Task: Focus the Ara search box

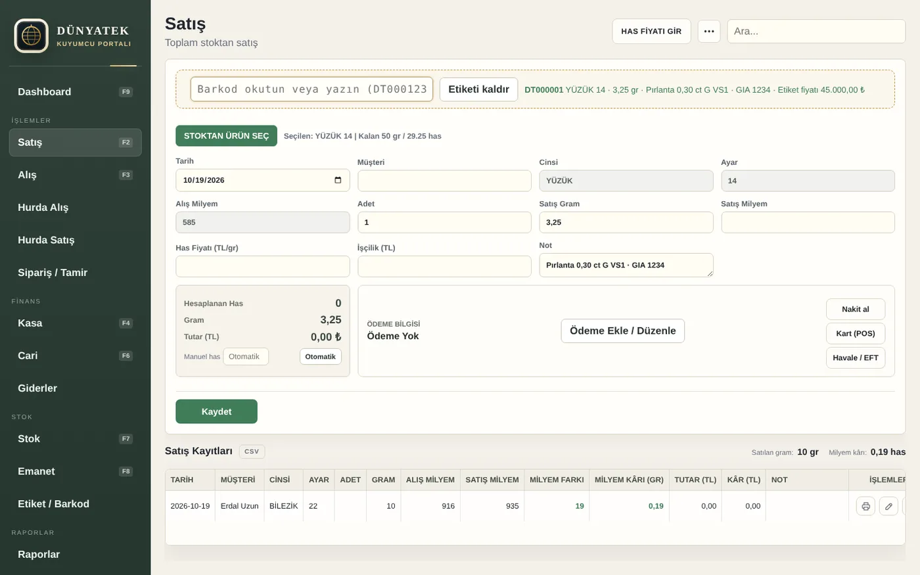Action: 816,31
